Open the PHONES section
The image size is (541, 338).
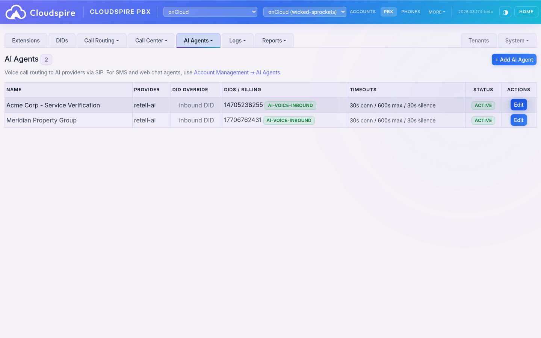click(x=411, y=12)
